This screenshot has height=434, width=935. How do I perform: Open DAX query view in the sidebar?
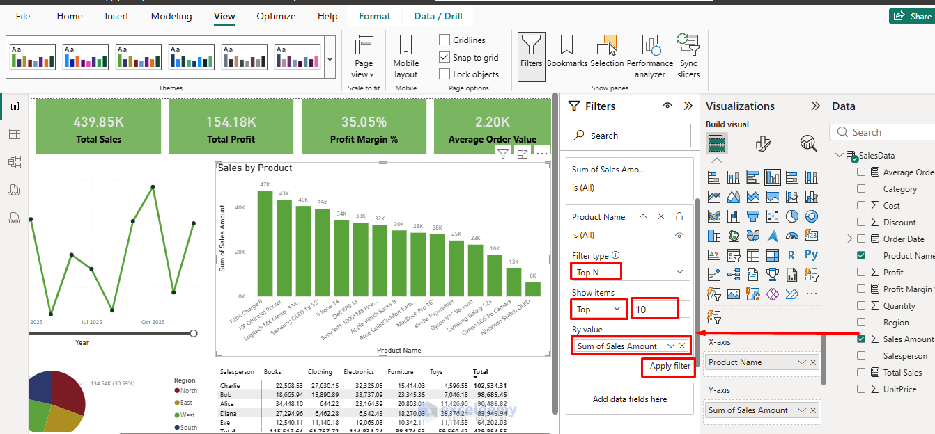pyautogui.click(x=15, y=190)
